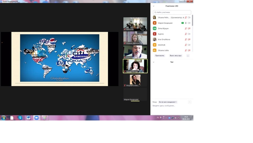This screenshot has width=253, height=143.
Task: Select the MAXHUB video thumbnail
Action: tap(135, 24)
